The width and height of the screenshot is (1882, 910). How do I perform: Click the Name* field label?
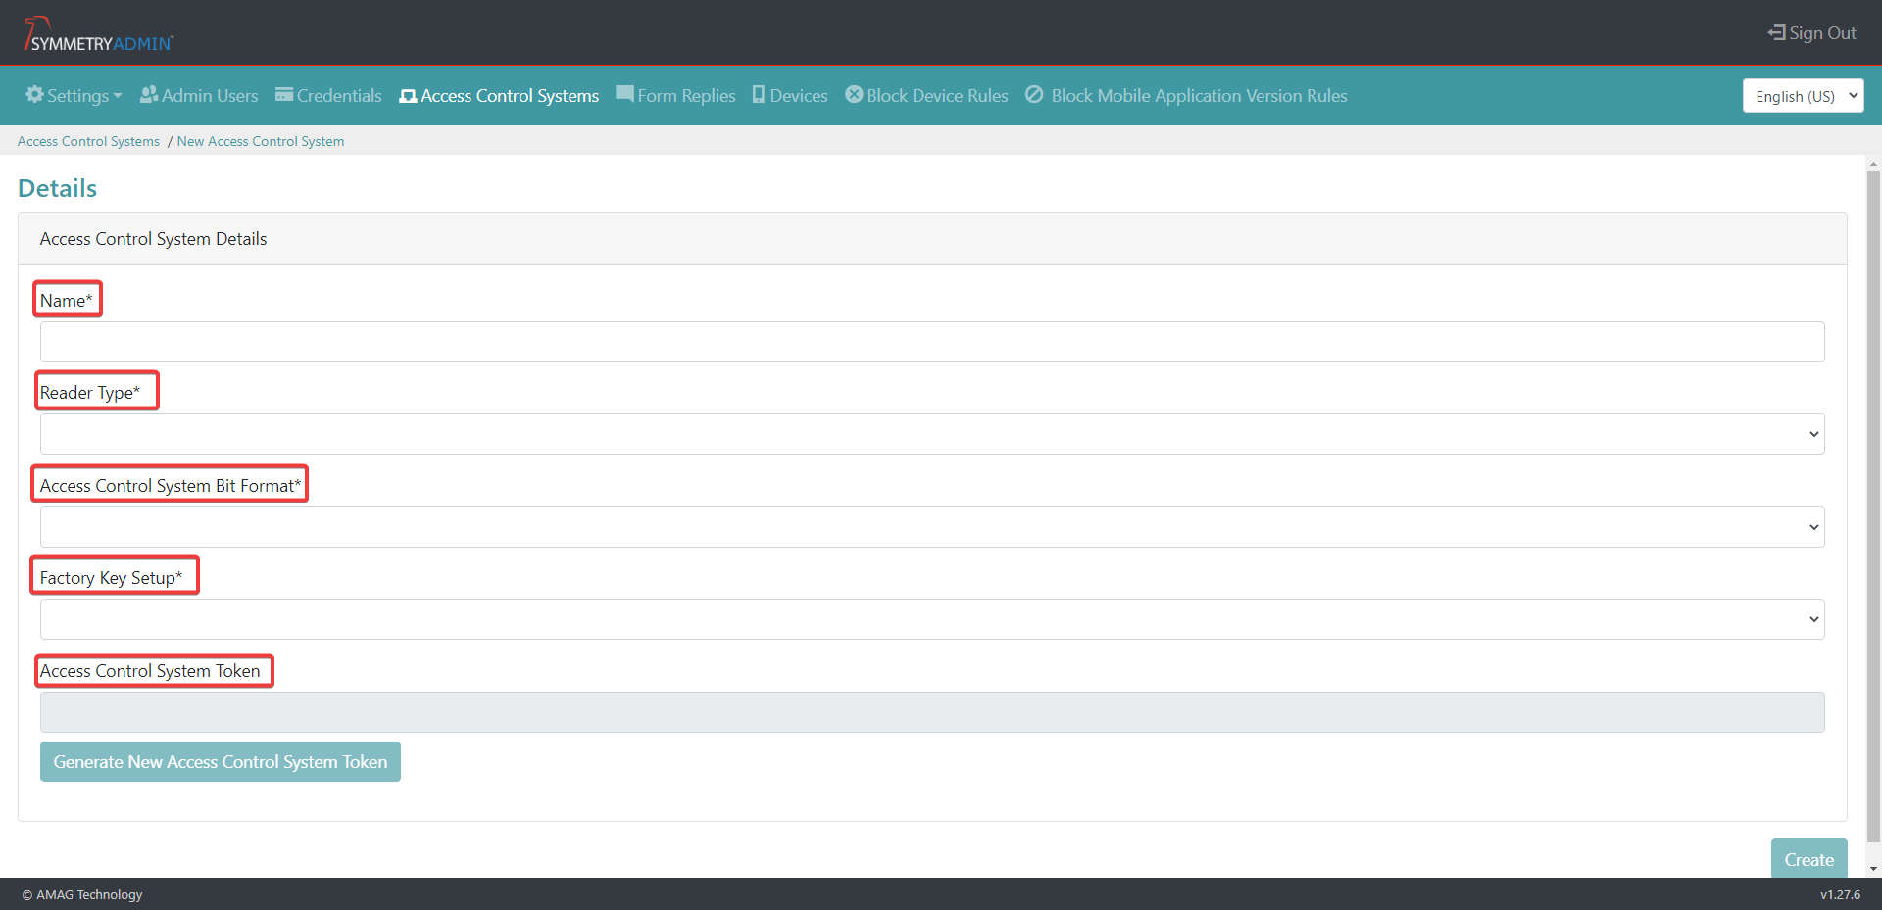pos(67,301)
